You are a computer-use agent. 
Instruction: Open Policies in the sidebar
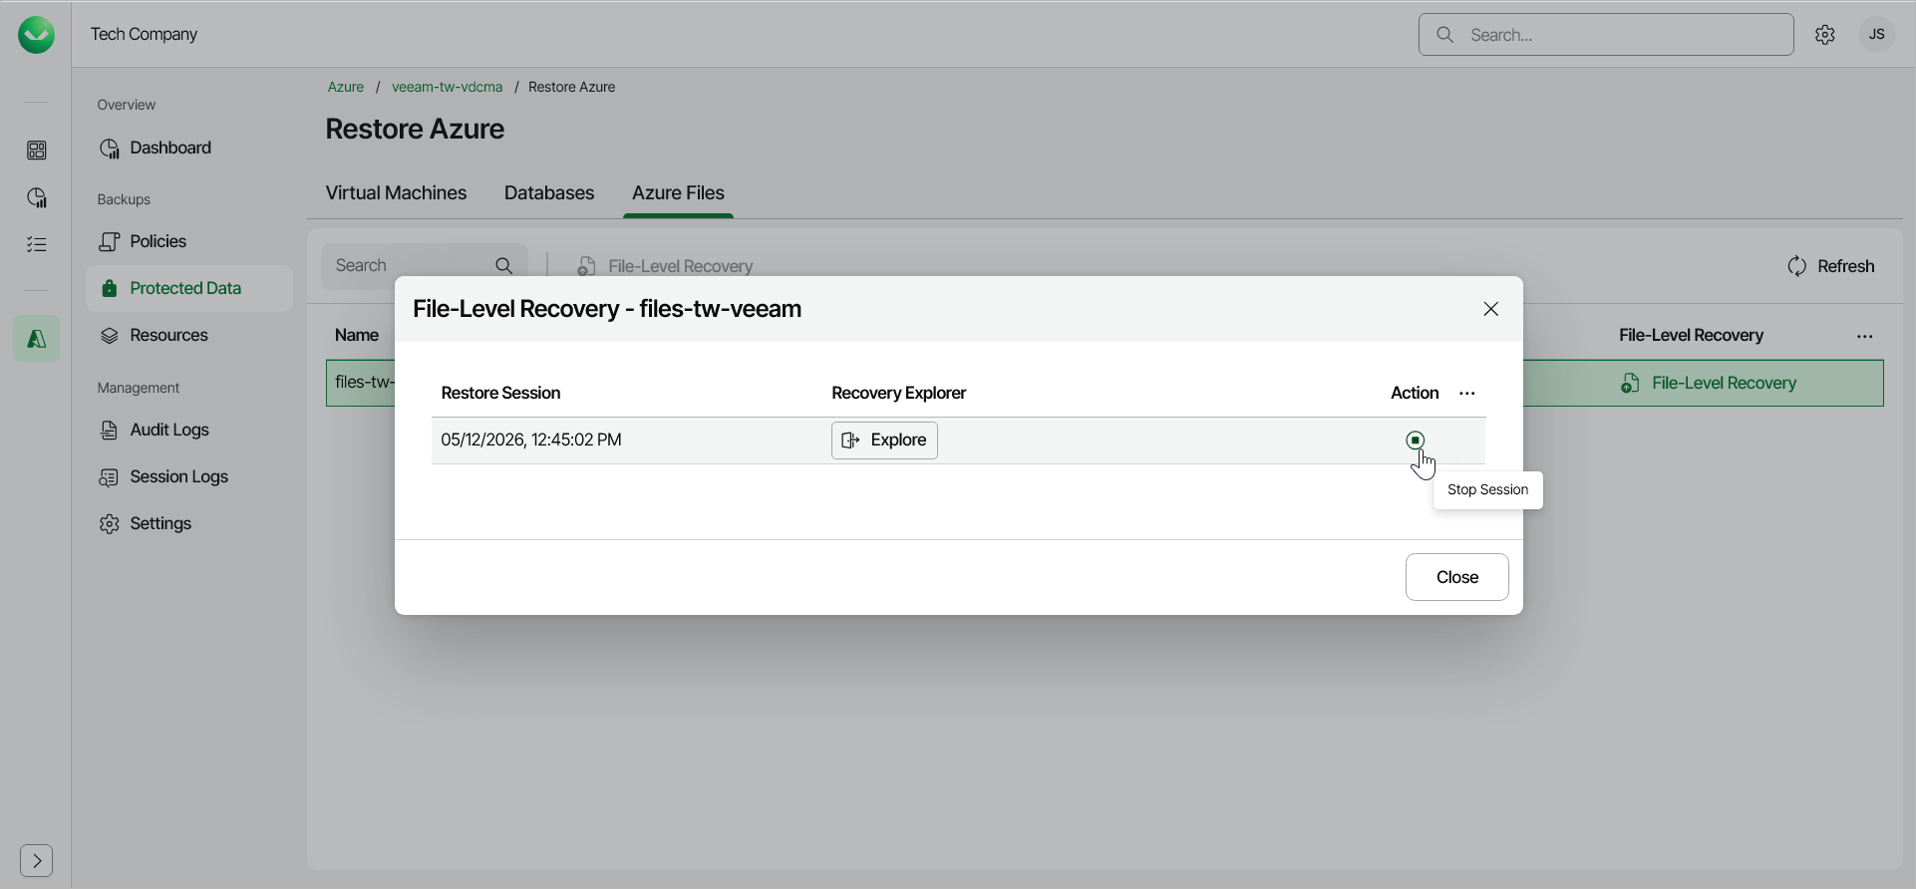(x=189, y=241)
